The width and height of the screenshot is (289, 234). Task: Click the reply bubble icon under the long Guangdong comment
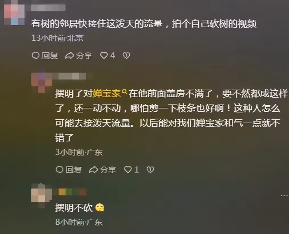pos(59,170)
